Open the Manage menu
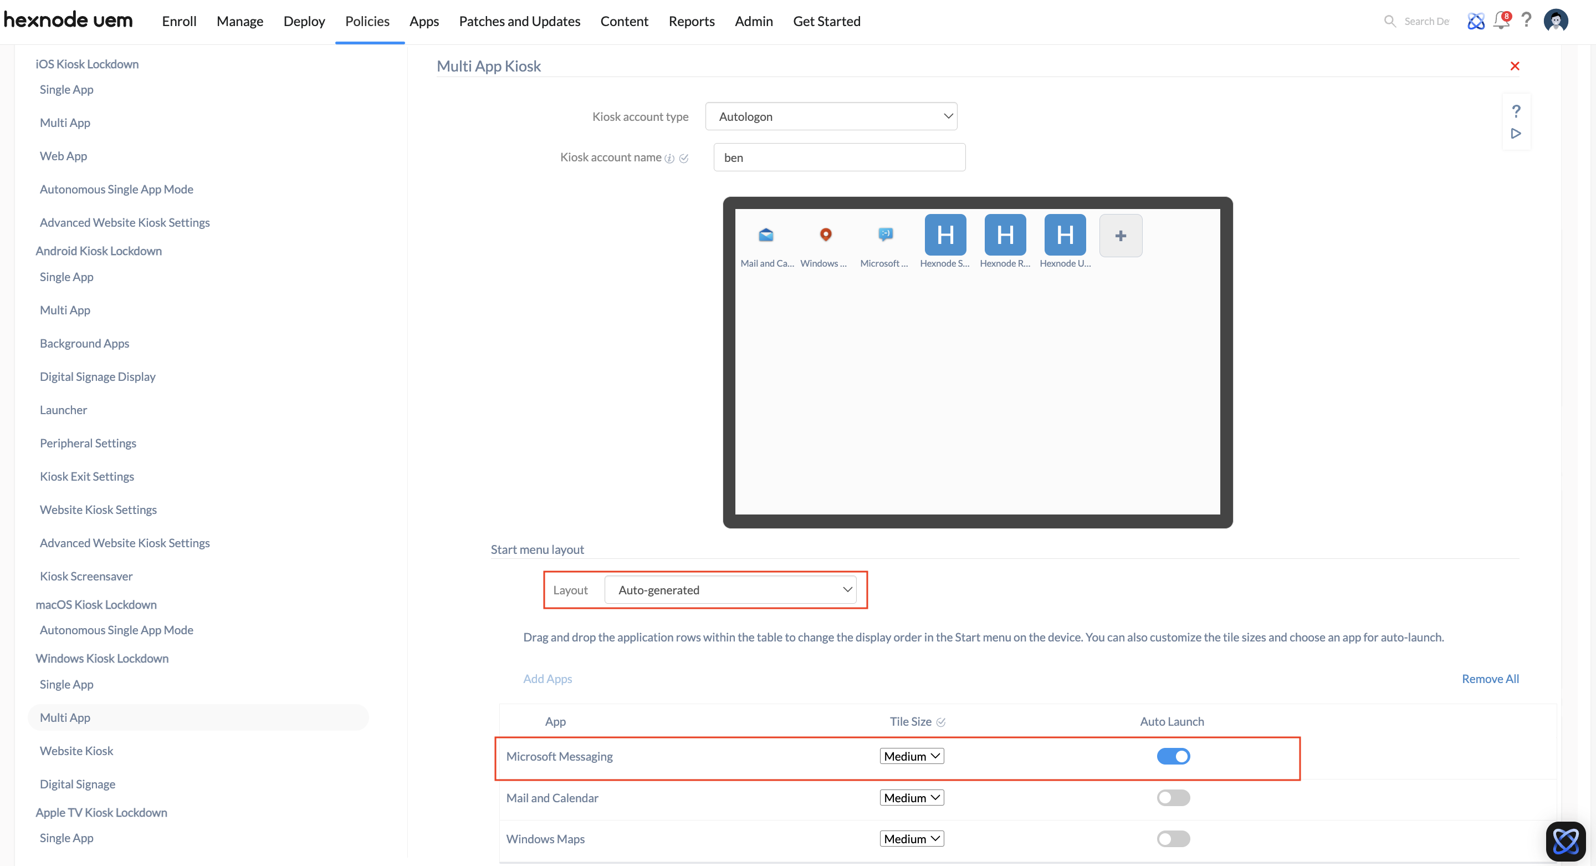Screen dimensions: 1596x866 coord(240,21)
